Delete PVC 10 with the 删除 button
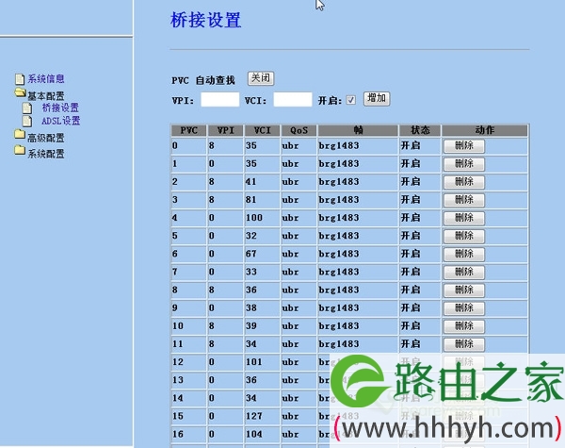Screen dimensions: 565x448 [463, 326]
